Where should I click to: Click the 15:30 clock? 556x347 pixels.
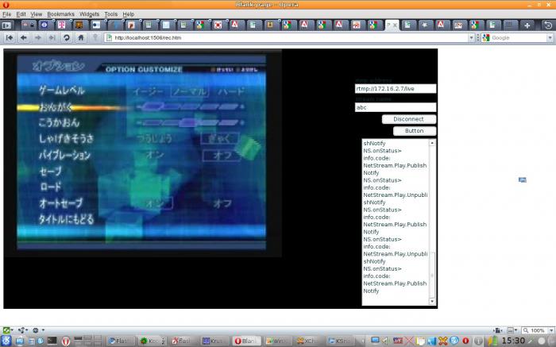coord(513,341)
